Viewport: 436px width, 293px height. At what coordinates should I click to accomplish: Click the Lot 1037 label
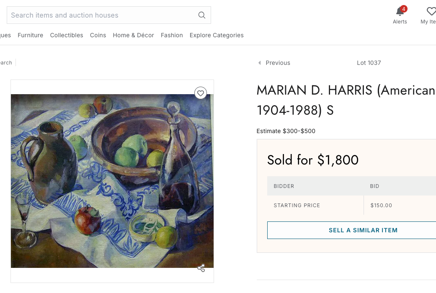click(369, 62)
